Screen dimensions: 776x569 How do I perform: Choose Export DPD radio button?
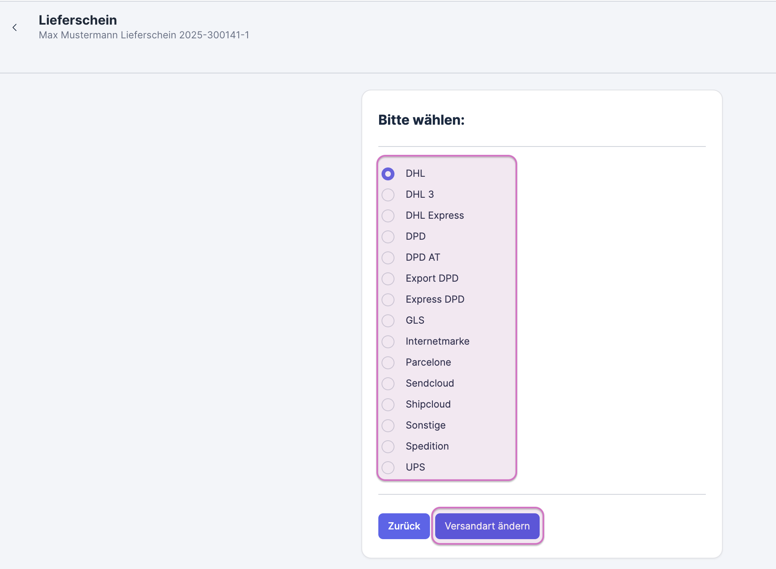[x=388, y=279]
